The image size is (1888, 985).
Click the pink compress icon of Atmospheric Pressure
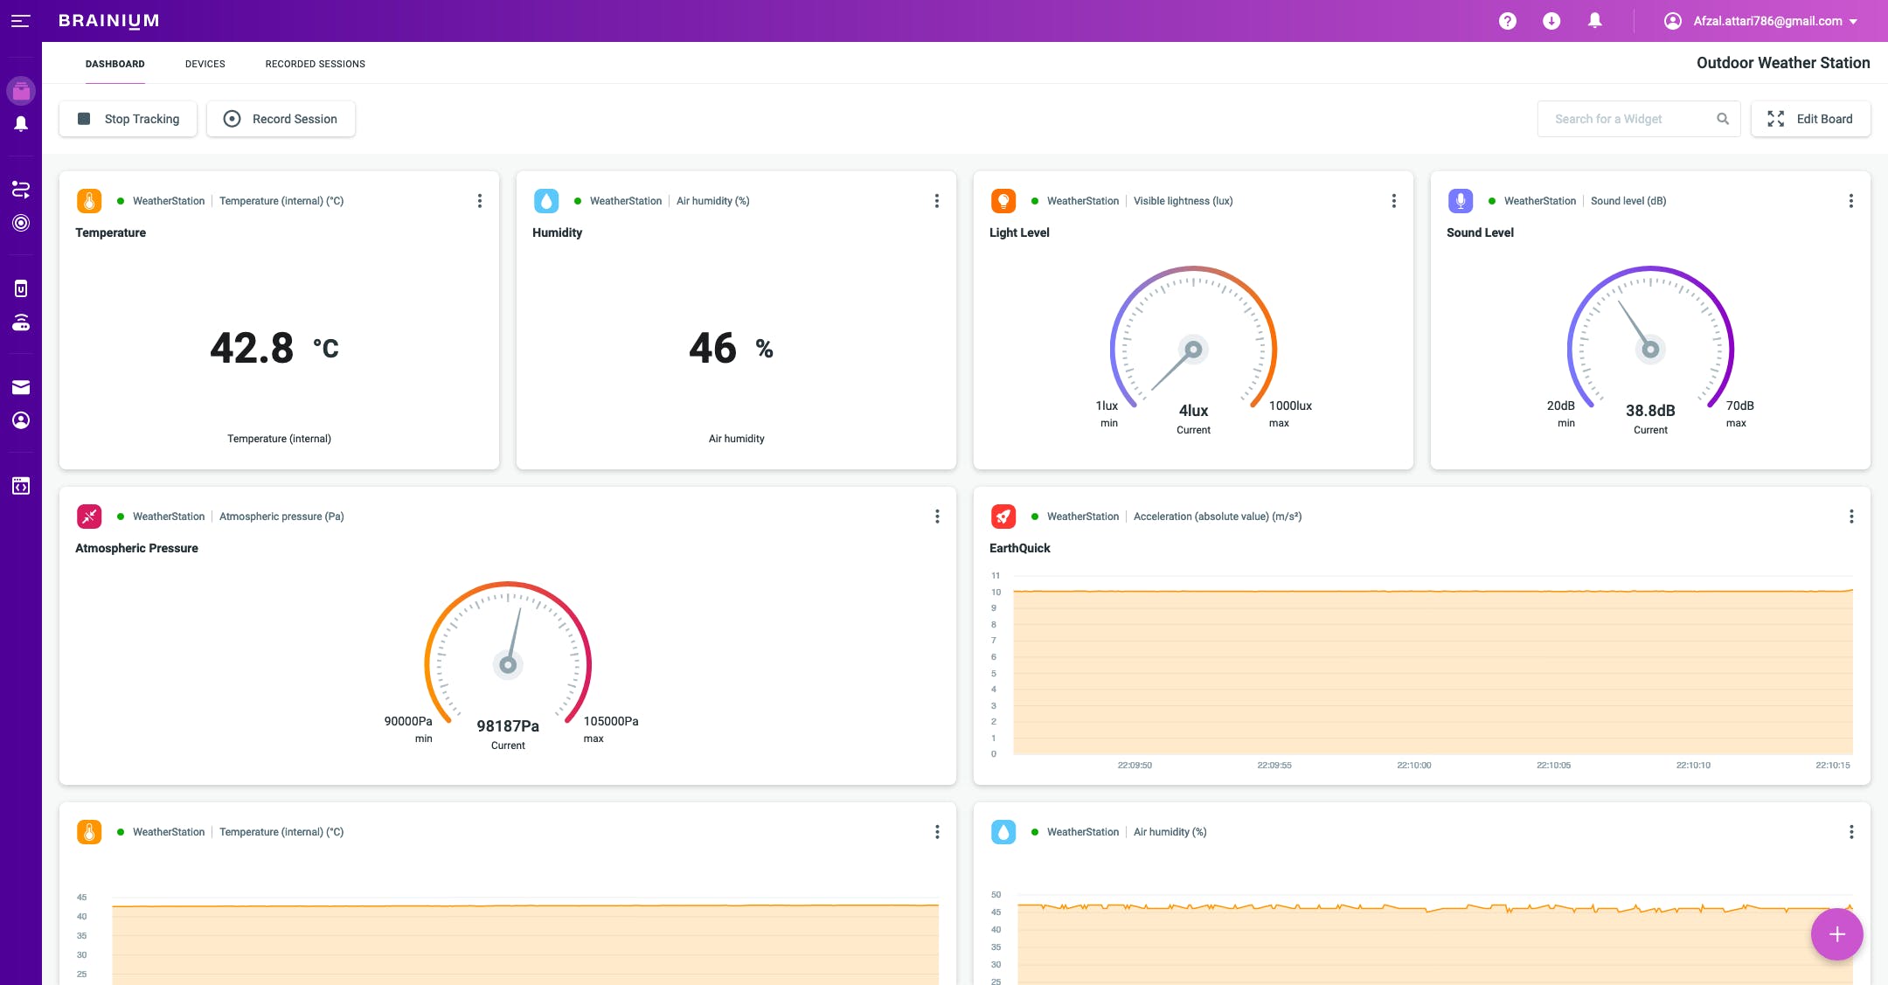click(x=89, y=517)
